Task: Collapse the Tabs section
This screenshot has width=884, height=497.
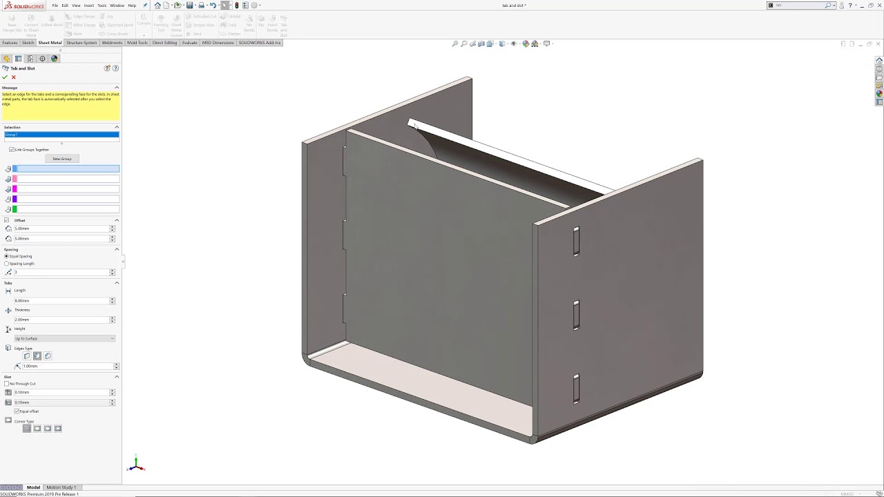Action: click(x=117, y=283)
